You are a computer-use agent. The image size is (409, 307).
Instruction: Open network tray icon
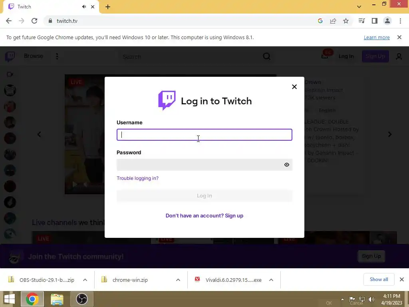pos(362,299)
